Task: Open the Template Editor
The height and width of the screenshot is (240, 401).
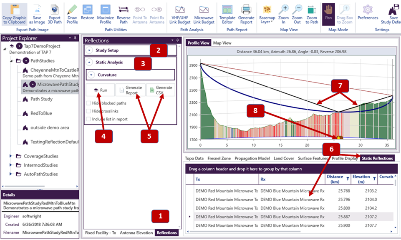Action: [x=227, y=9]
